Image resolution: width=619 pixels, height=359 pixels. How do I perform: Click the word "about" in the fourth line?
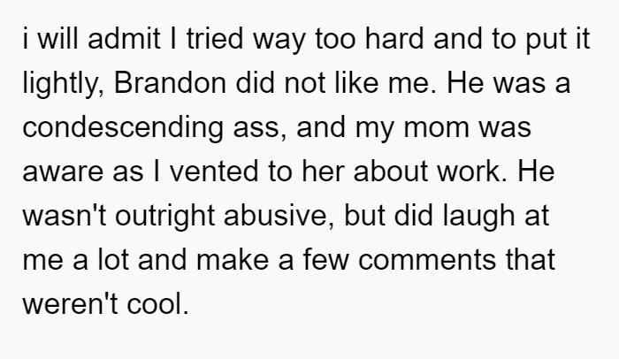tap(391, 172)
